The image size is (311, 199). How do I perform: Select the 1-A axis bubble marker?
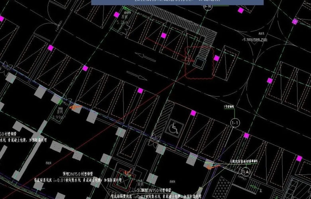point(245,172)
